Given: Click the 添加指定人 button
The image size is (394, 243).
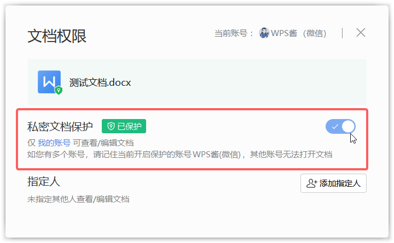Looking at the screenshot, I should click(x=333, y=183).
